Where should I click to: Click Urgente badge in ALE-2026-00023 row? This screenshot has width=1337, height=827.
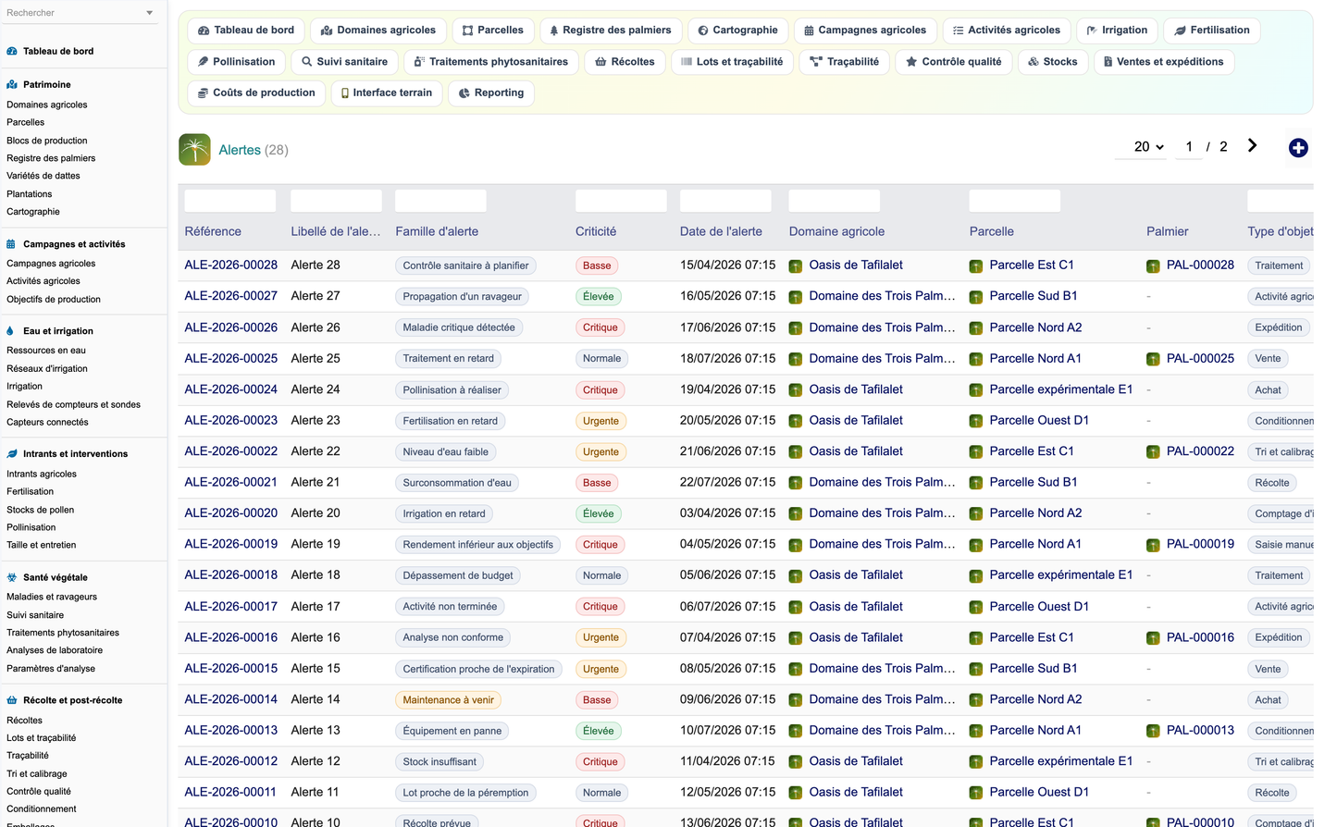[x=600, y=421]
